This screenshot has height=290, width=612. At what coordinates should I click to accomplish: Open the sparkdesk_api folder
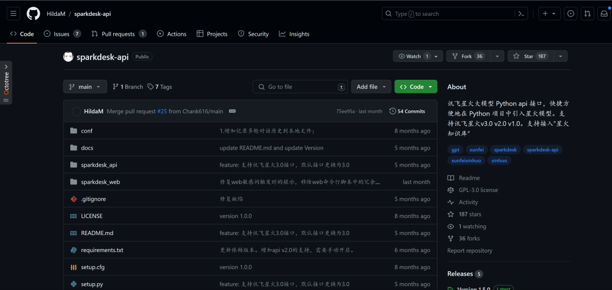99,165
